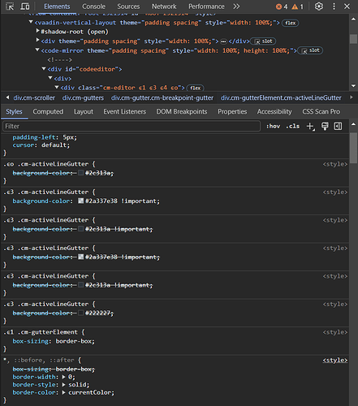The width and height of the screenshot is (358, 406).
Task: Click the ellipsis in collapsed div
Action: point(223,41)
